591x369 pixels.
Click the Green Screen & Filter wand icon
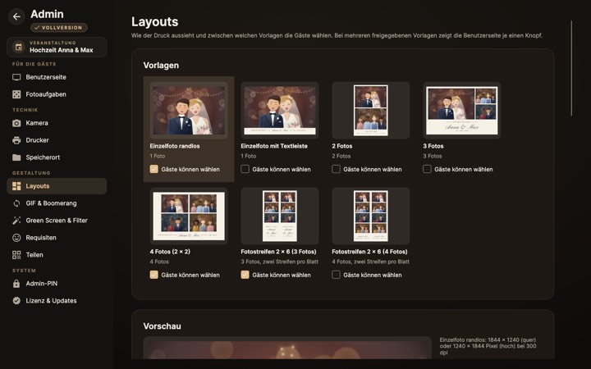click(16, 221)
